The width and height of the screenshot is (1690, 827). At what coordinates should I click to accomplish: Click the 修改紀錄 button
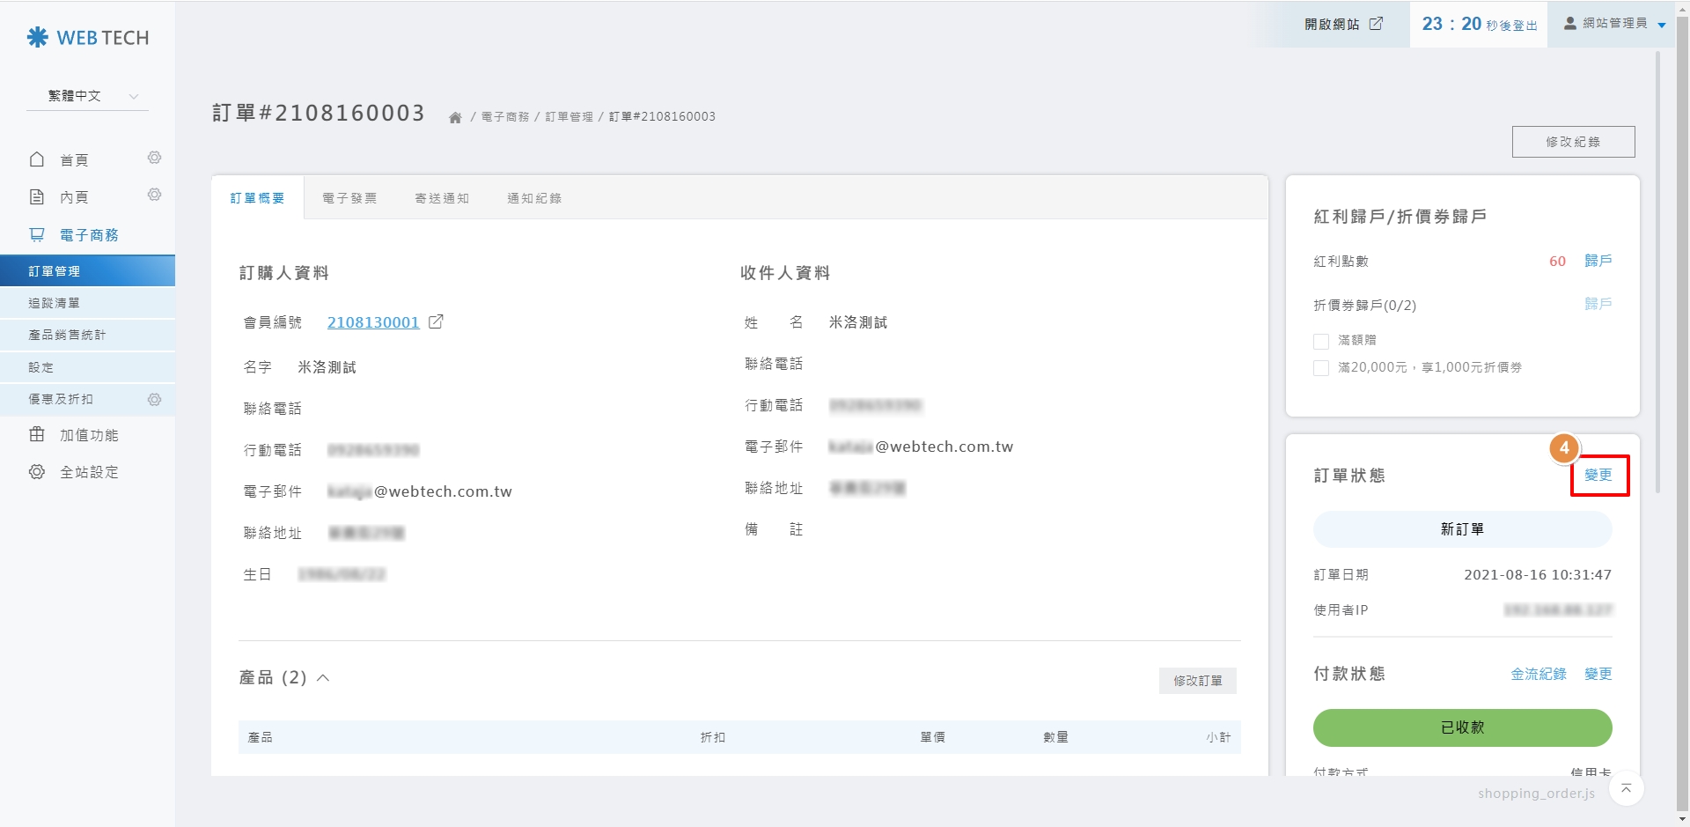pyautogui.click(x=1573, y=142)
